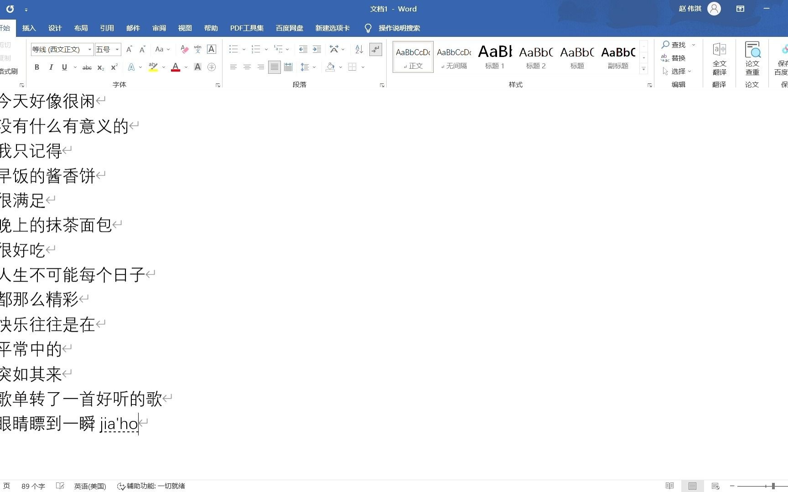Apply borders icon
This screenshot has height=492, width=788.
click(x=352, y=67)
